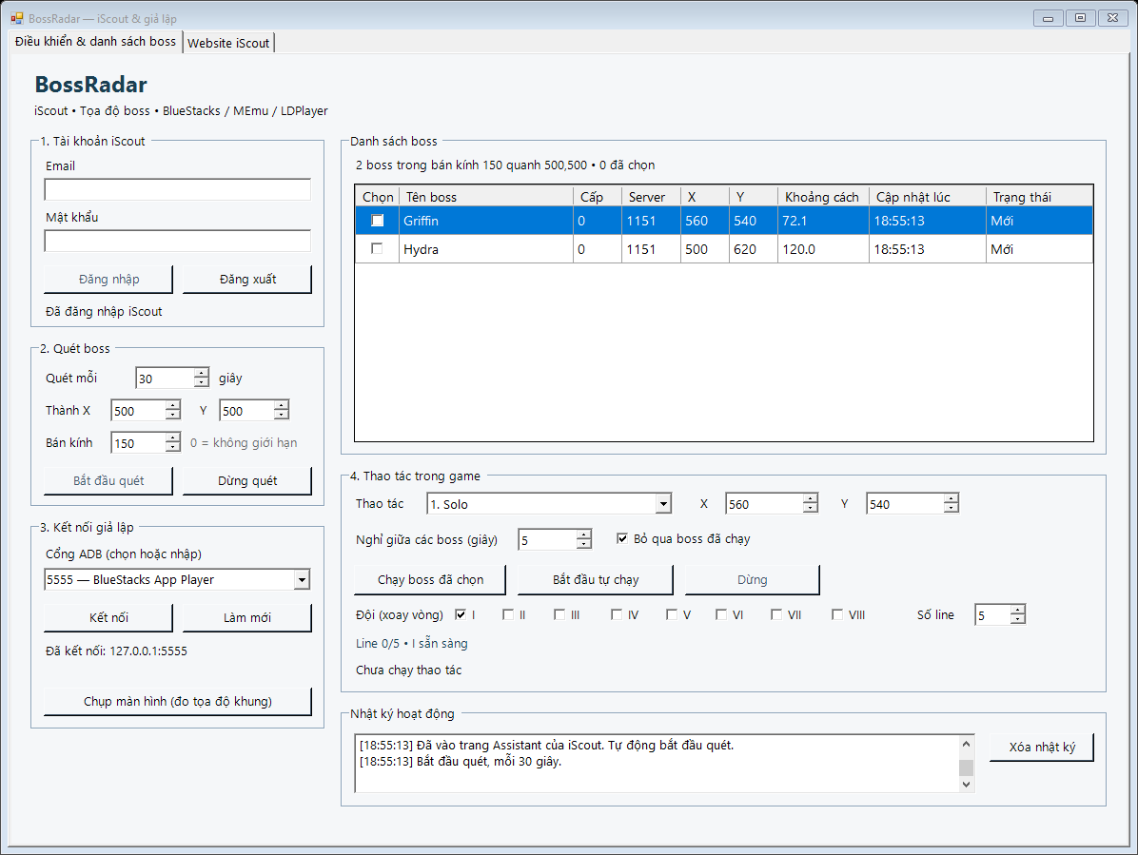Click the 'Kết nối' button
1138x855 pixels.
pyautogui.click(x=108, y=618)
